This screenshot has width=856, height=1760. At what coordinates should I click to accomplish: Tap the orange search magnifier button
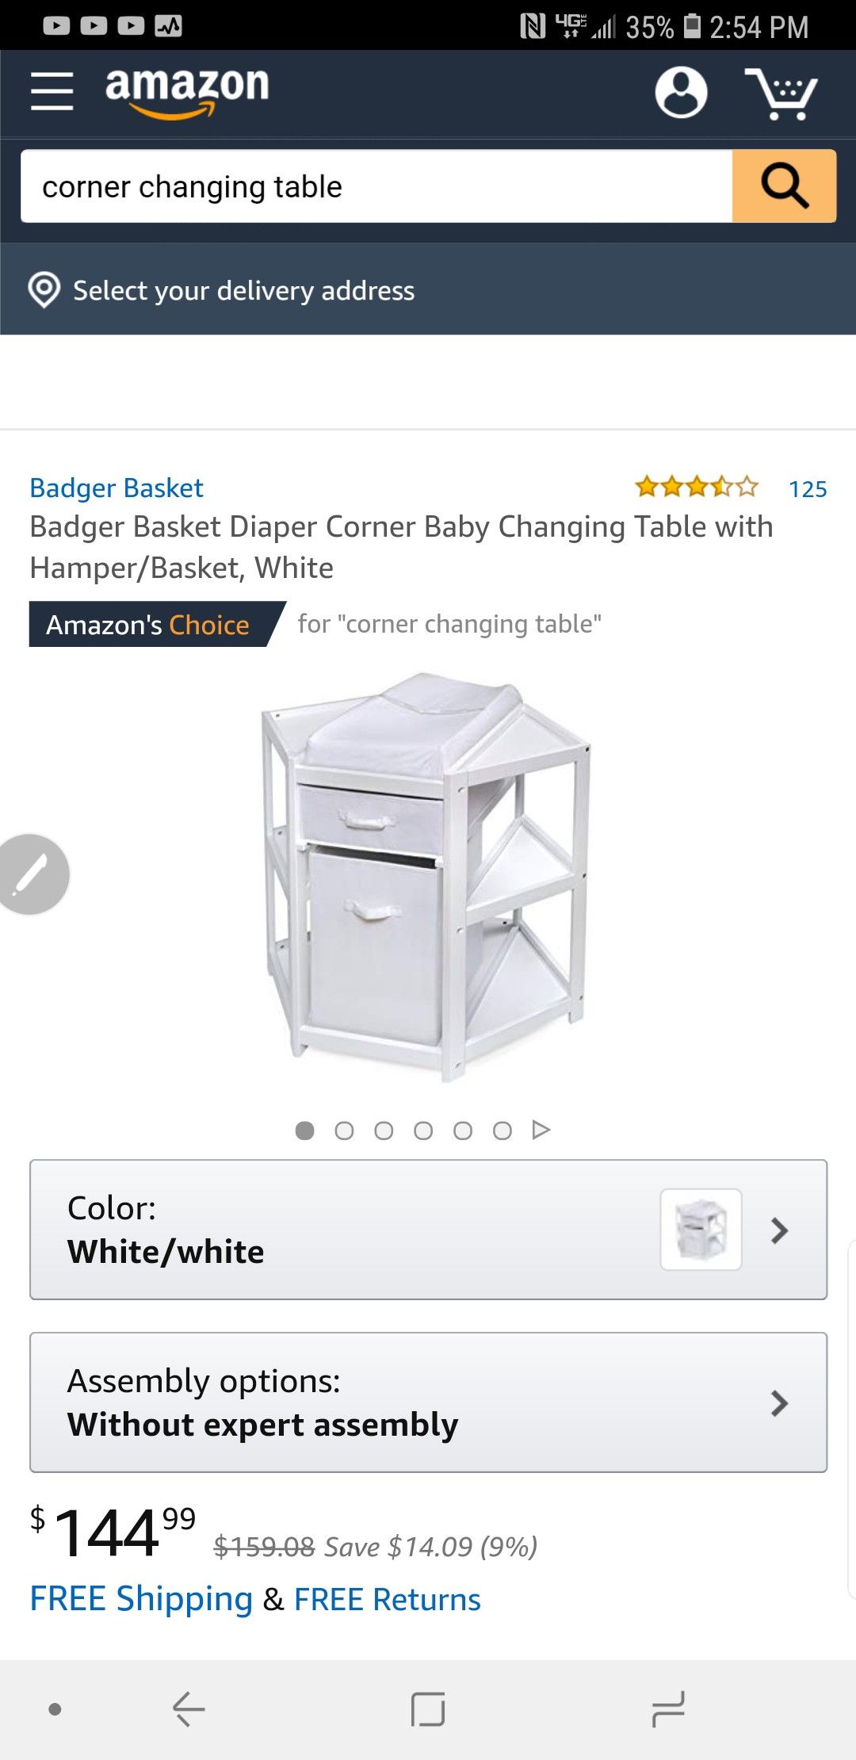[784, 186]
